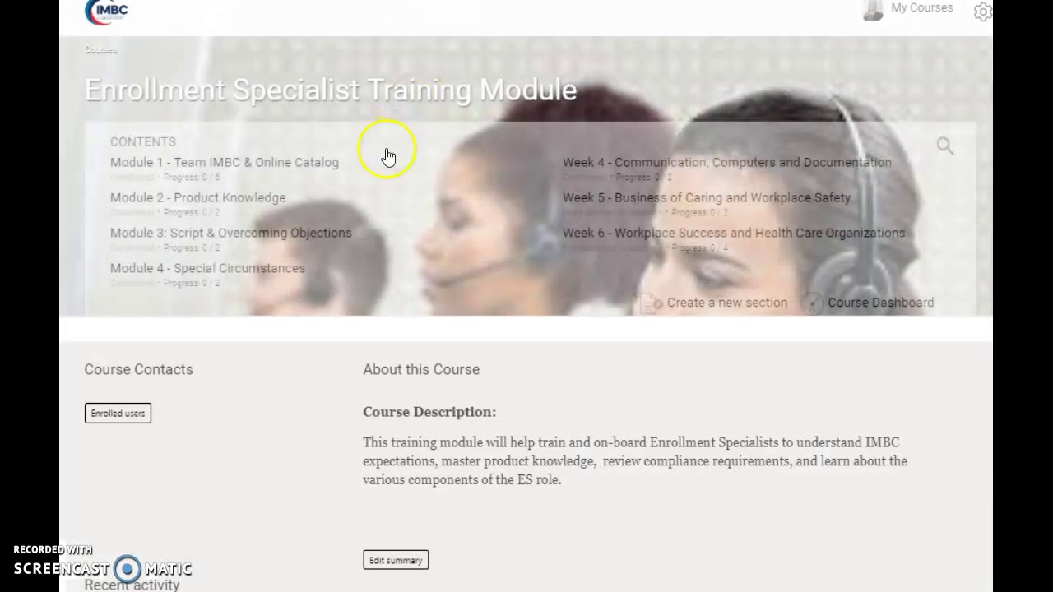Click the search magnifier icon
This screenshot has width=1053, height=592.
944,146
